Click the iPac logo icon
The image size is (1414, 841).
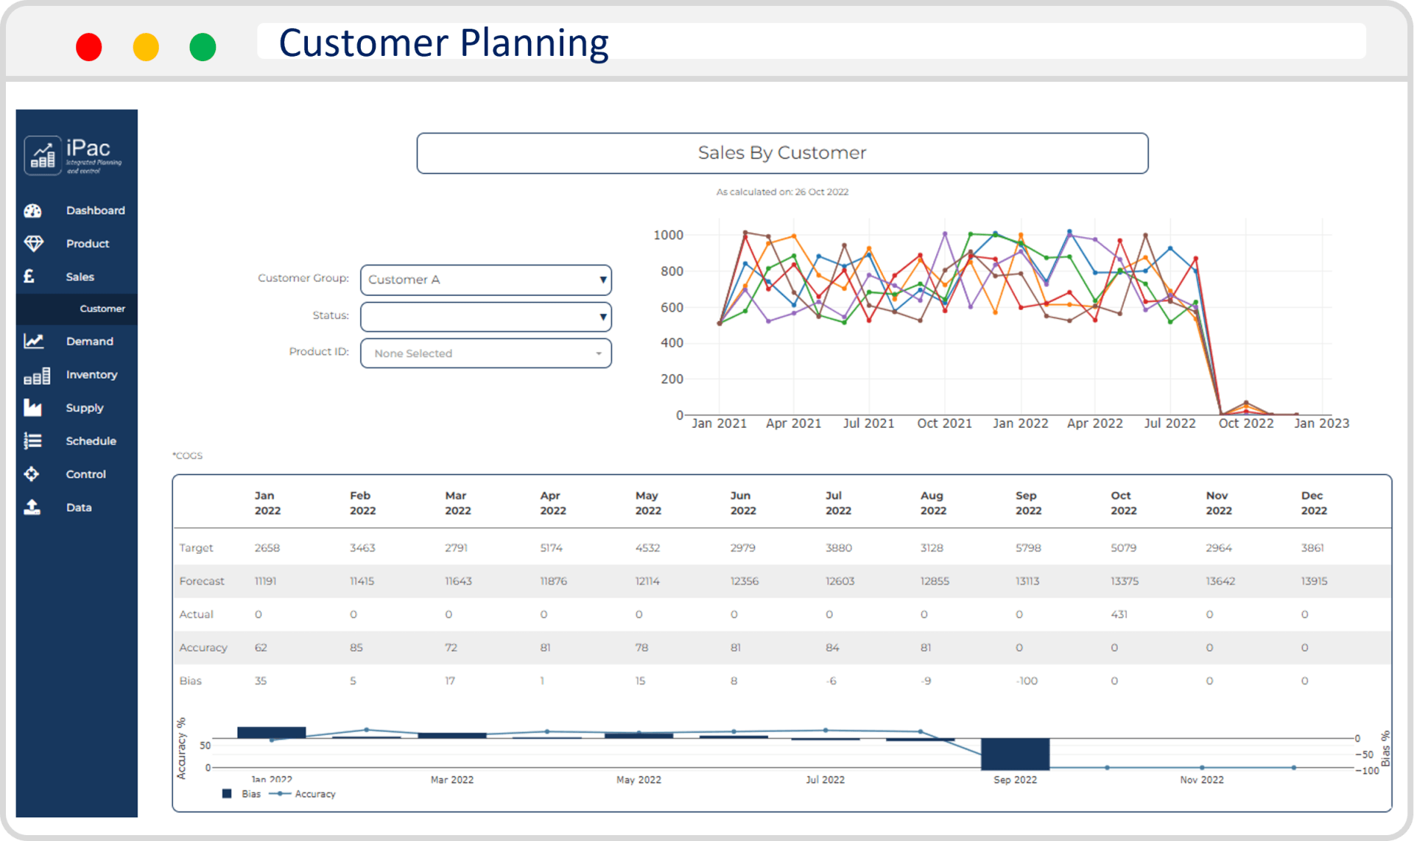coord(43,155)
